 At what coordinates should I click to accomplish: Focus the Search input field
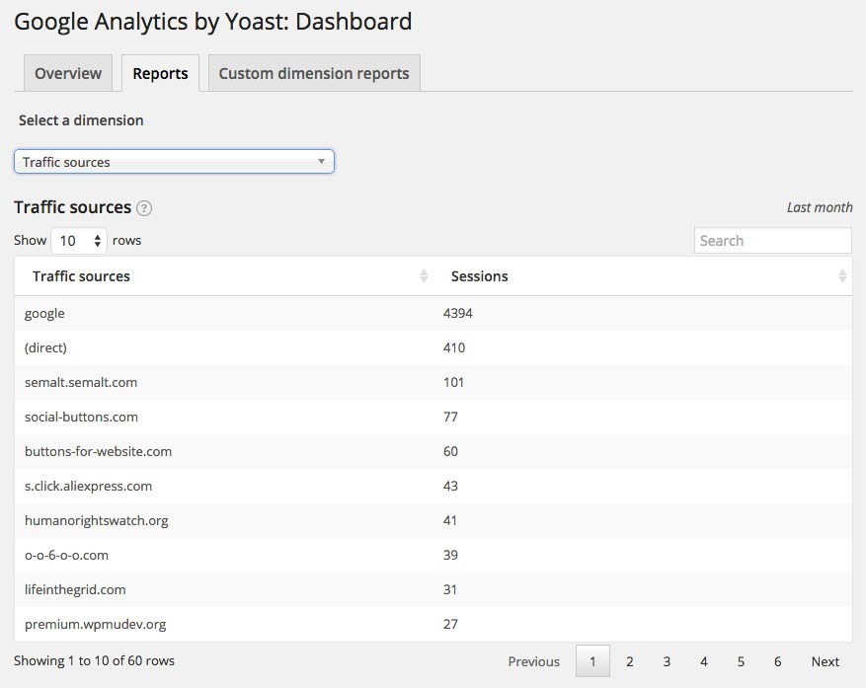pyautogui.click(x=772, y=241)
